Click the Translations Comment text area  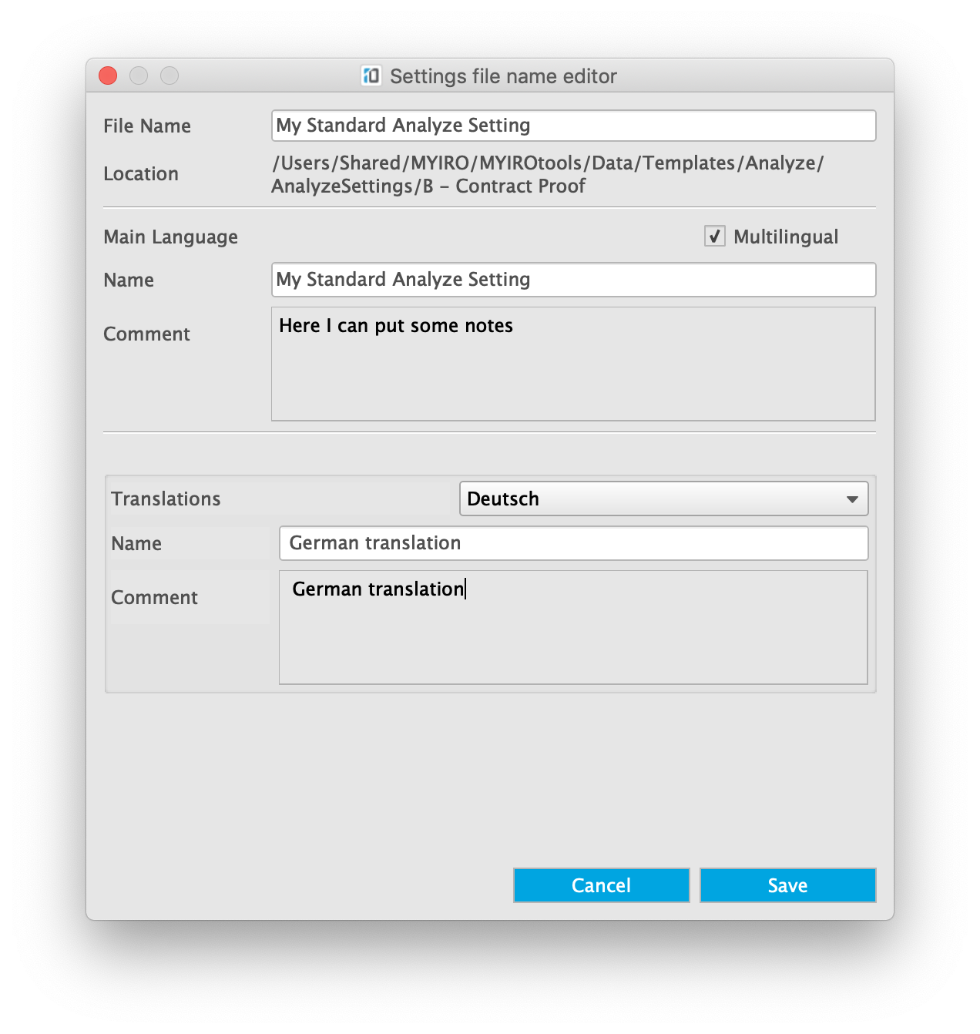coord(573,627)
